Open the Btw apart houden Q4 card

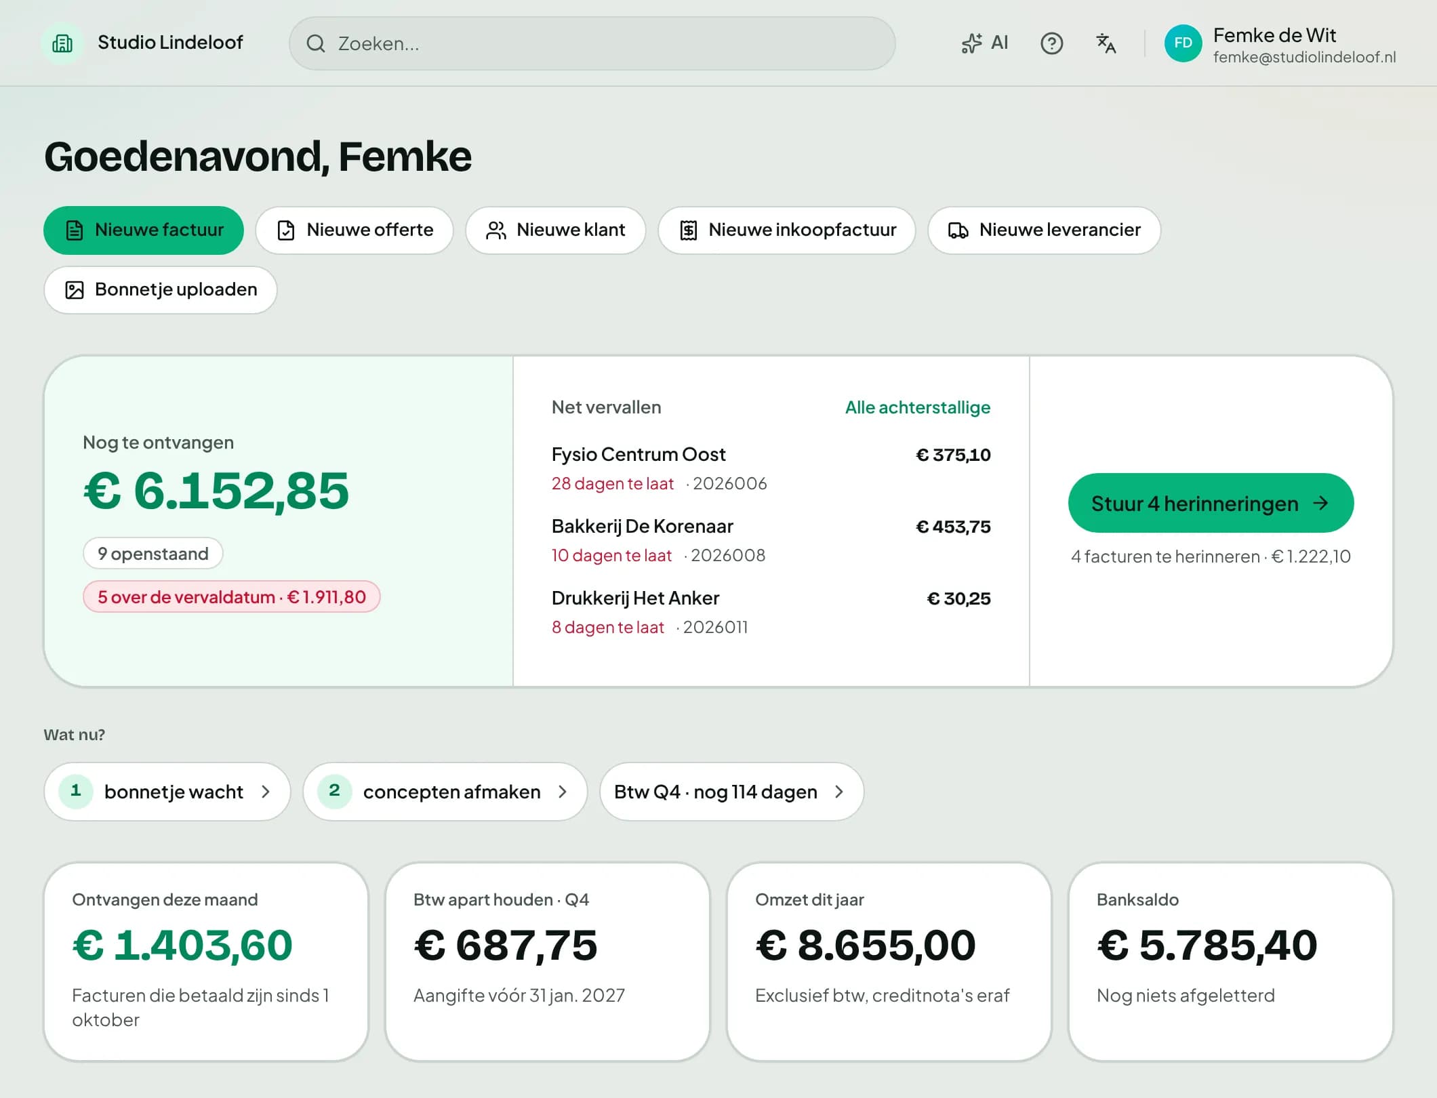(548, 962)
